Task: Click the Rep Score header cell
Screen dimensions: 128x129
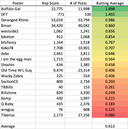Action: pos(50,3)
